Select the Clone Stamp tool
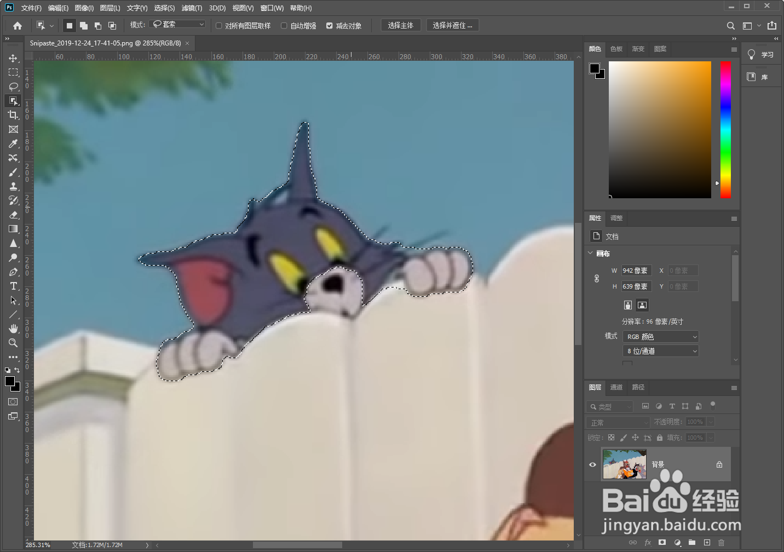Image resolution: width=784 pixels, height=552 pixels. (x=13, y=186)
